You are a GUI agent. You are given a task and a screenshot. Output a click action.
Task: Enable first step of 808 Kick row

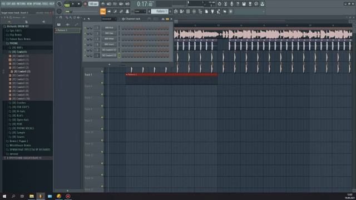coord(123,28)
